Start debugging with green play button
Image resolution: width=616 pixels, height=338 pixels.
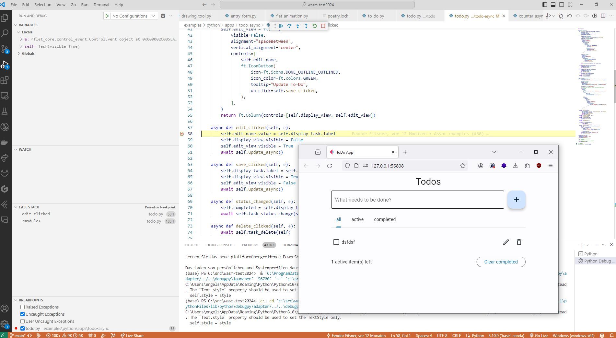pos(107,16)
